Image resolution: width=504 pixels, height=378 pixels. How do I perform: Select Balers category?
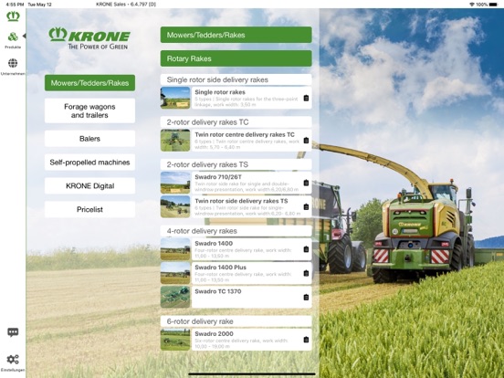click(89, 139)
